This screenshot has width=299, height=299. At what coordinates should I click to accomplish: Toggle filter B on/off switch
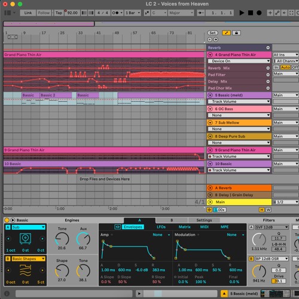point(251,259)
